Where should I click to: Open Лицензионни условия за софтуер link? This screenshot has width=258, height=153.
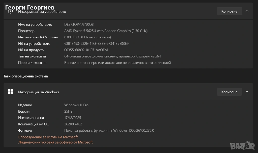tap(55, 142)
